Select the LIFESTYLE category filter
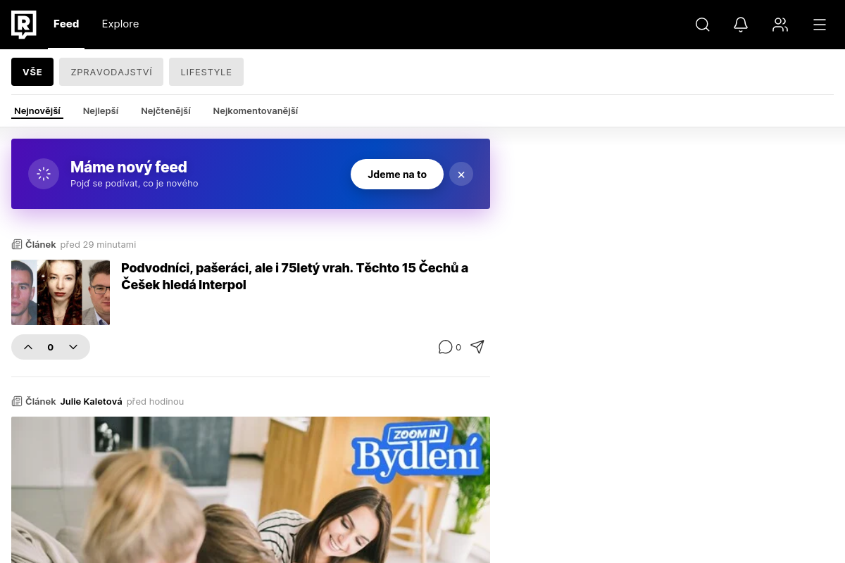Screen dimensions: 845x563 (206, 72)
